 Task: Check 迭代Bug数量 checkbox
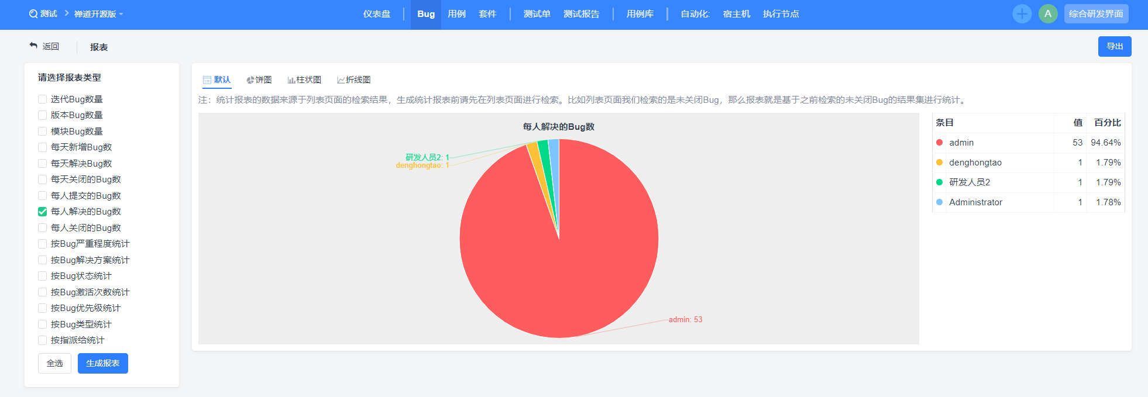42,99
